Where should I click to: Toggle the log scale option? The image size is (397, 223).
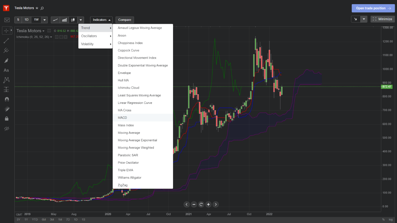click(391, 219)
